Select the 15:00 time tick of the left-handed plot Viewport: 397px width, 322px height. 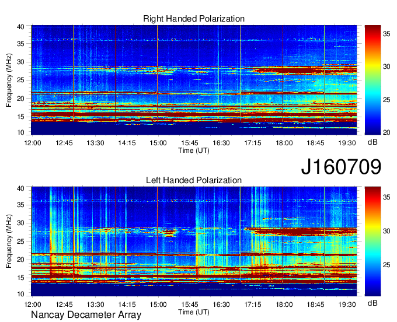tap(158, 304)
